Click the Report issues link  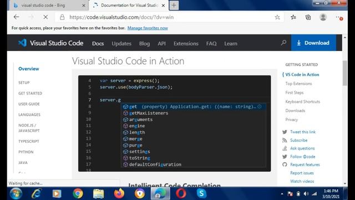302,173
